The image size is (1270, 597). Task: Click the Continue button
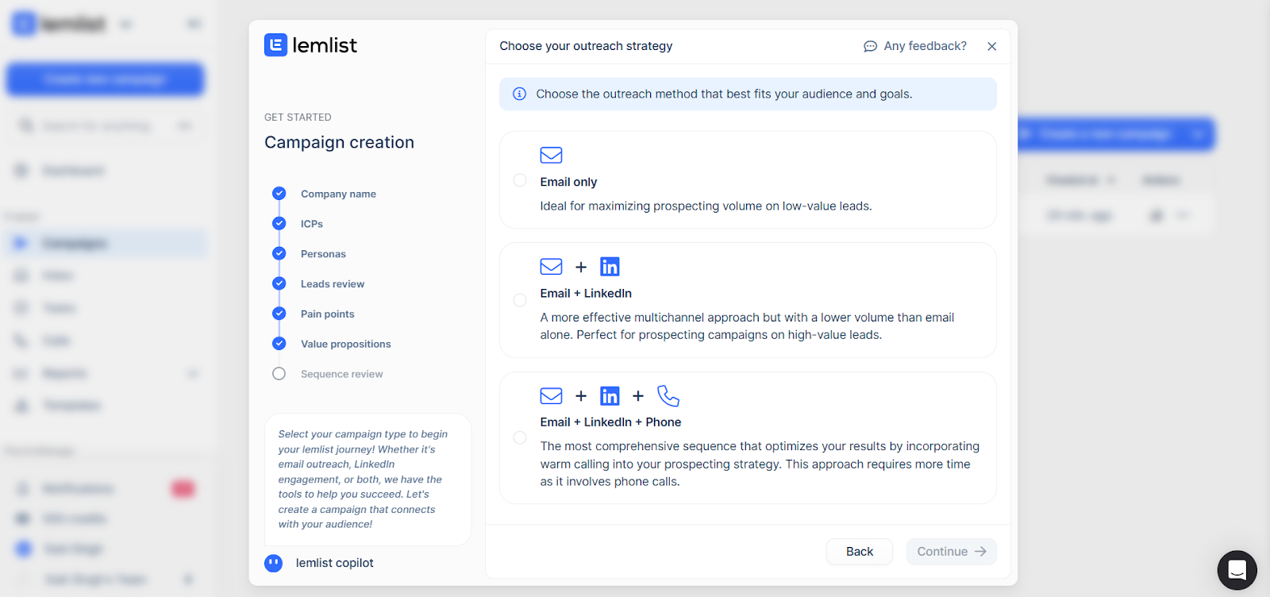tap(951, 552)
